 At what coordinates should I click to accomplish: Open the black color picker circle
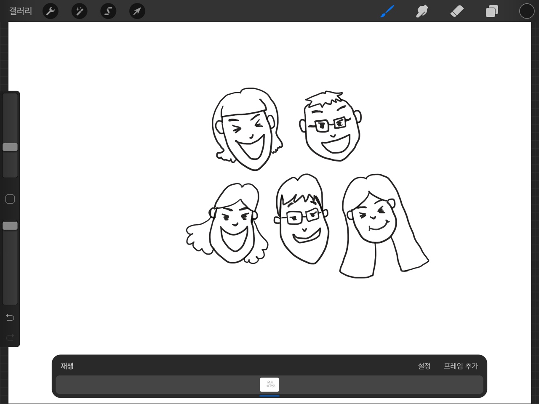pyautogui.click(x=527, y=11)
